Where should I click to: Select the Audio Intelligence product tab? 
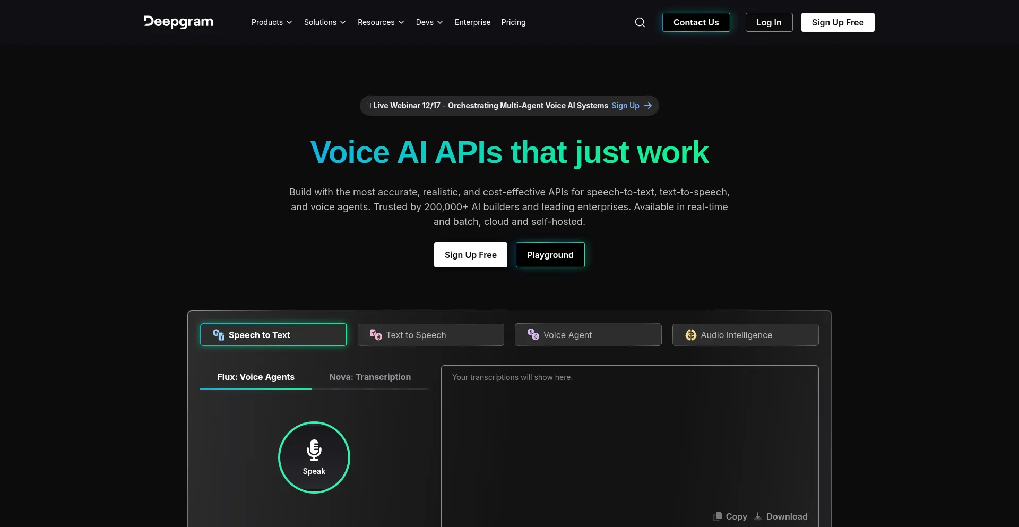point(745,335)
